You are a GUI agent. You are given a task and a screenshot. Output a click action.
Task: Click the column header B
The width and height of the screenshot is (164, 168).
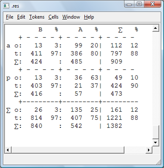coord(41,30)
